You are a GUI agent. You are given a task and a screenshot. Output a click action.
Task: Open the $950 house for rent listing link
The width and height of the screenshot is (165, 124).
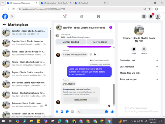point(75,37)
